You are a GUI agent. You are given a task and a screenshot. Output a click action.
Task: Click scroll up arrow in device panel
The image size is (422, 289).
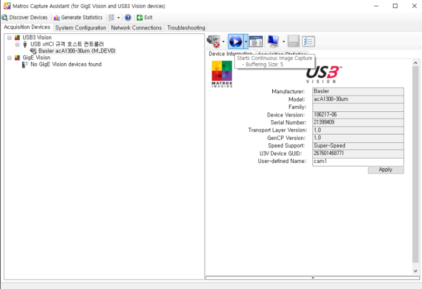(416, 63)
